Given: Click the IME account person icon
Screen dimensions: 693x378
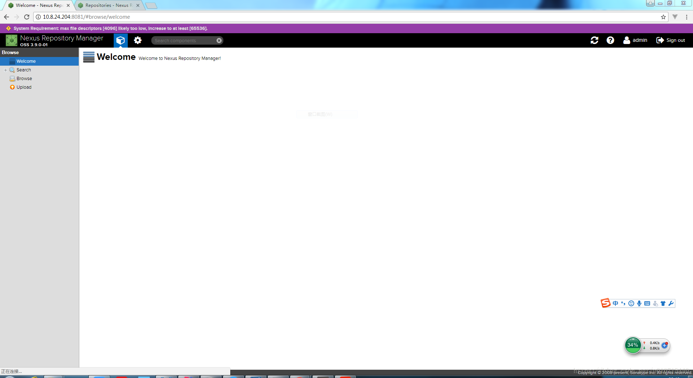Looking at the screenshot, I should (x=655, y=303).
